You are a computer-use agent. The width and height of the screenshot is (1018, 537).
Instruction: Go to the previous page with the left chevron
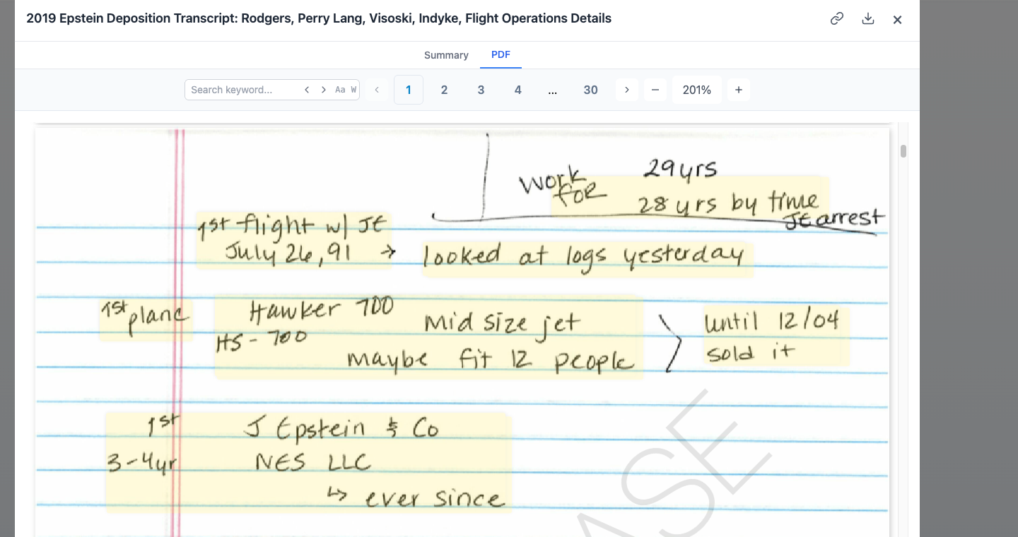[x=377, y=90]
